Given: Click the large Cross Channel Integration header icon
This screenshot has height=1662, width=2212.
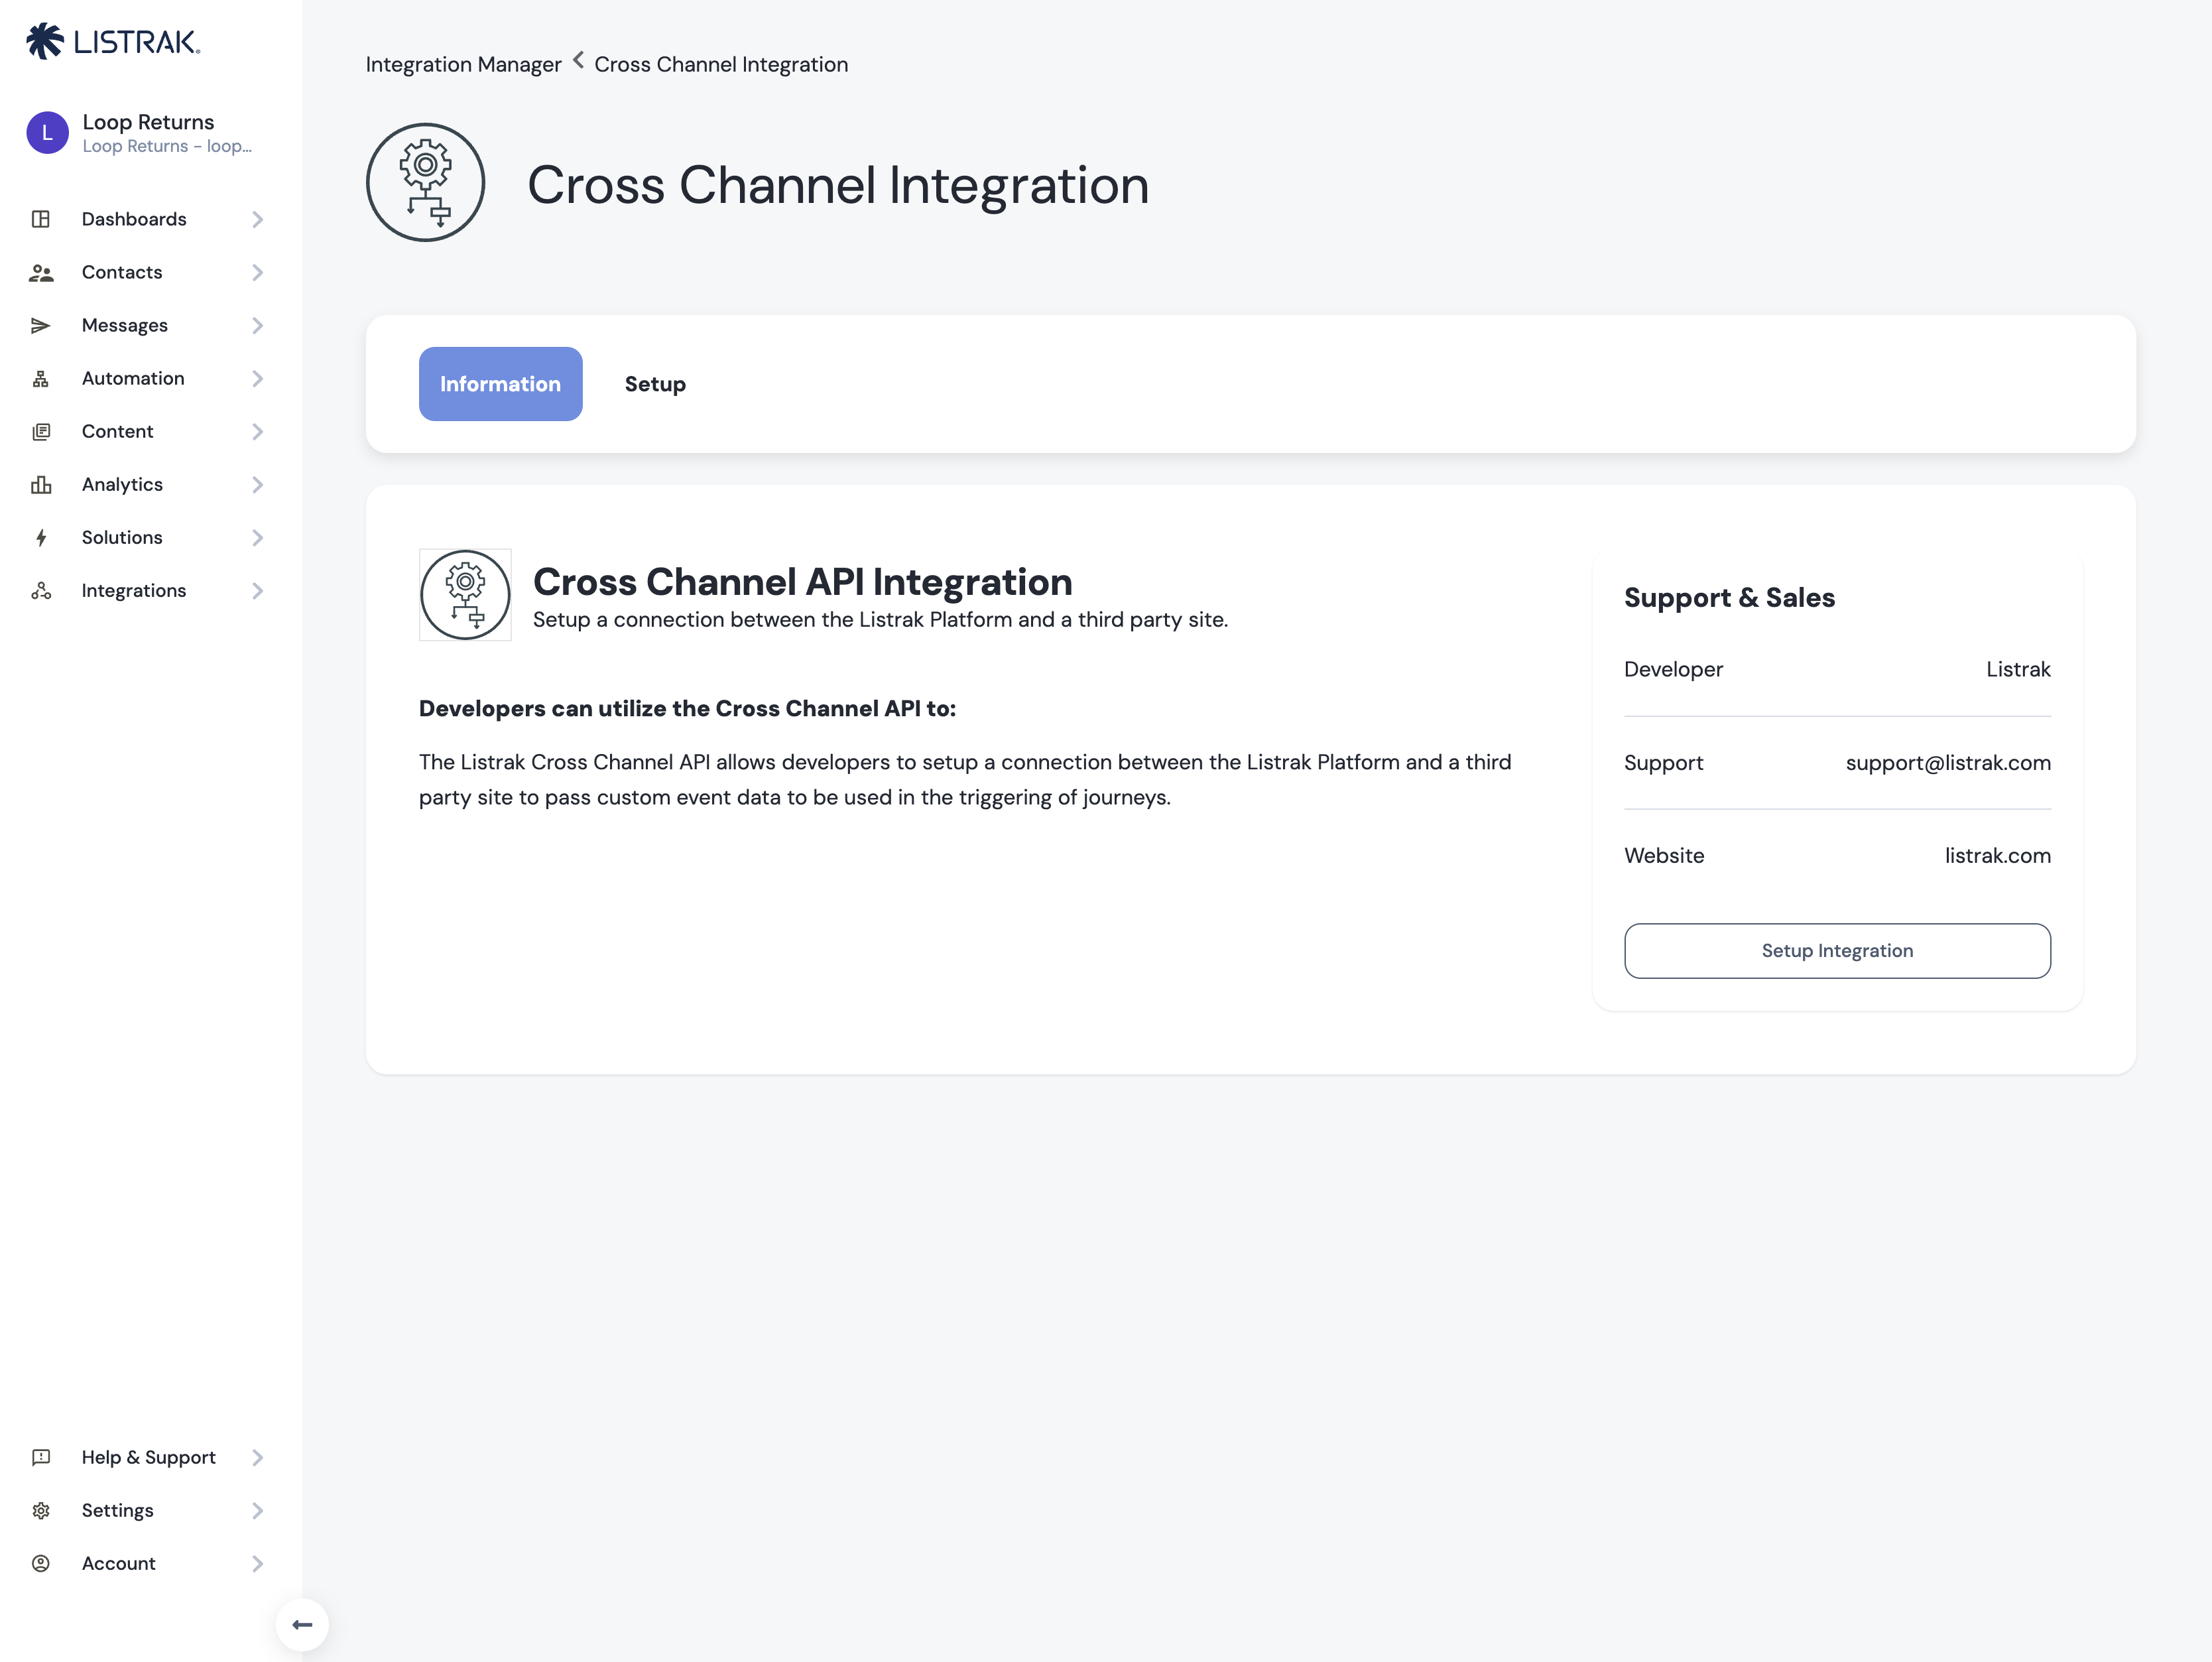Looking at the screenshot, I should pyautogui.click(x=426, y=183).
